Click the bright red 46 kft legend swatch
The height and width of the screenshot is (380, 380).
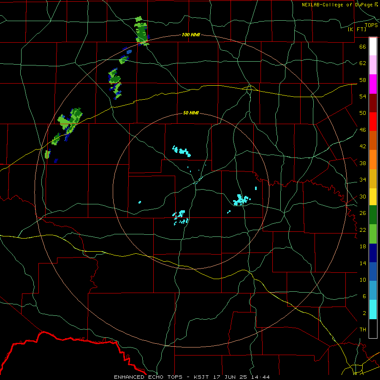pyautogui.click(x=373, y=122)
